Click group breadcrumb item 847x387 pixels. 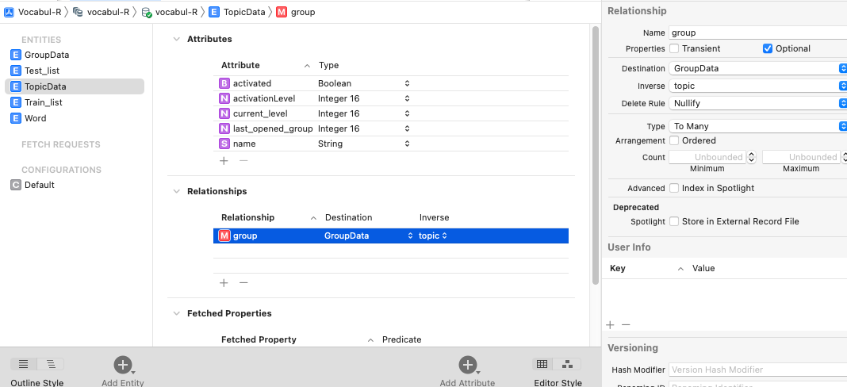point(296,12)
